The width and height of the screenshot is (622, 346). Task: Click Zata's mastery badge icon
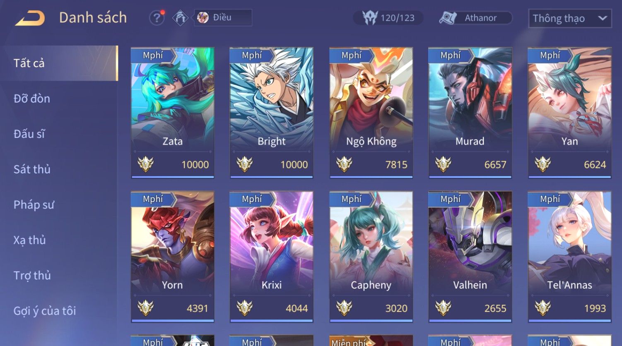[x=146, y=164]
